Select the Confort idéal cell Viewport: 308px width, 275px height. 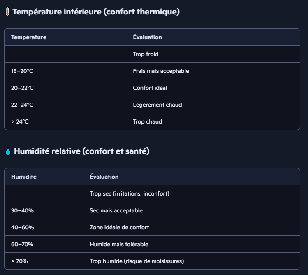[150, 88]
